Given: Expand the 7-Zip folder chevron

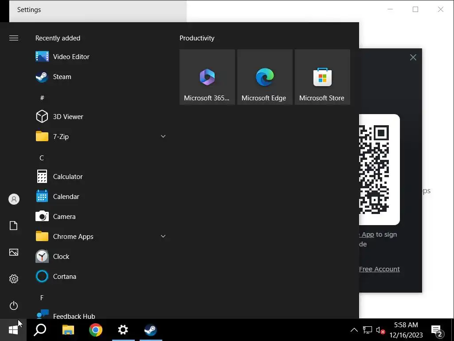Looking at the screenshot, I should [x=163, y=136].
